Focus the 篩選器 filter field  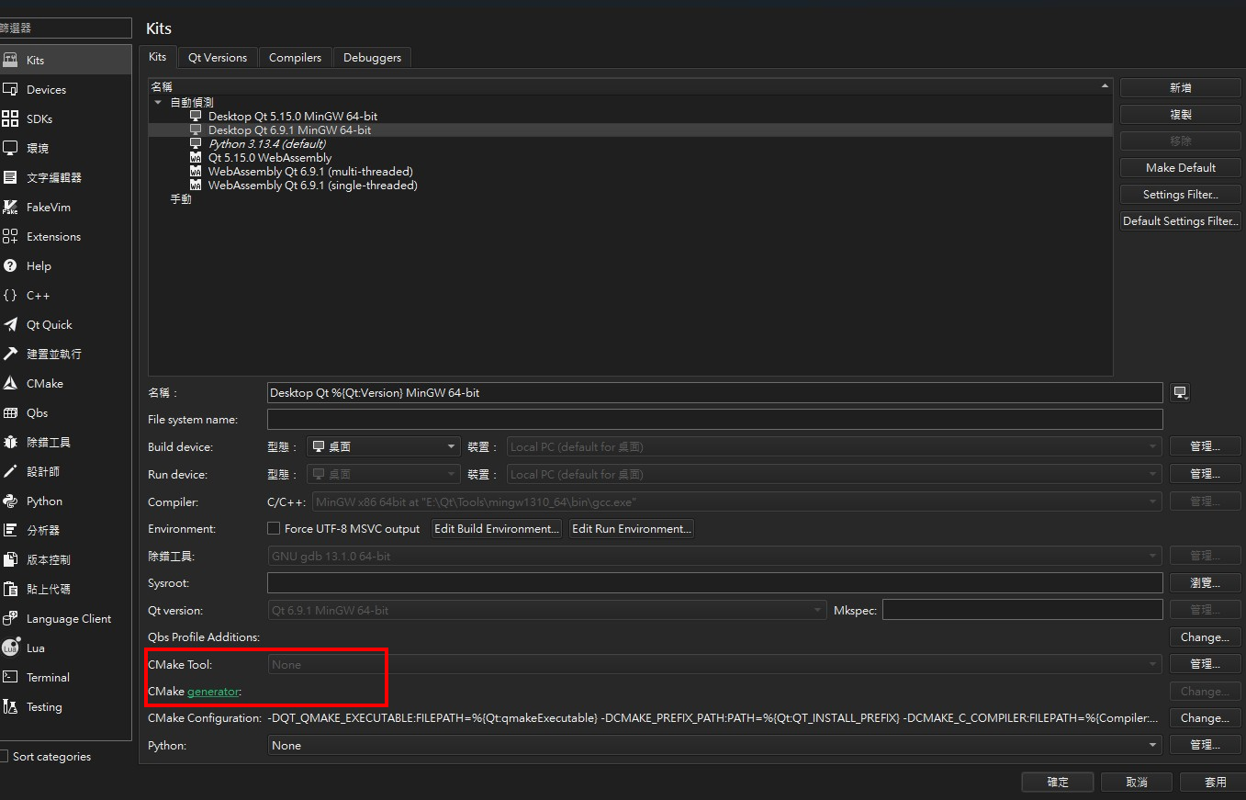pos(65,28)
